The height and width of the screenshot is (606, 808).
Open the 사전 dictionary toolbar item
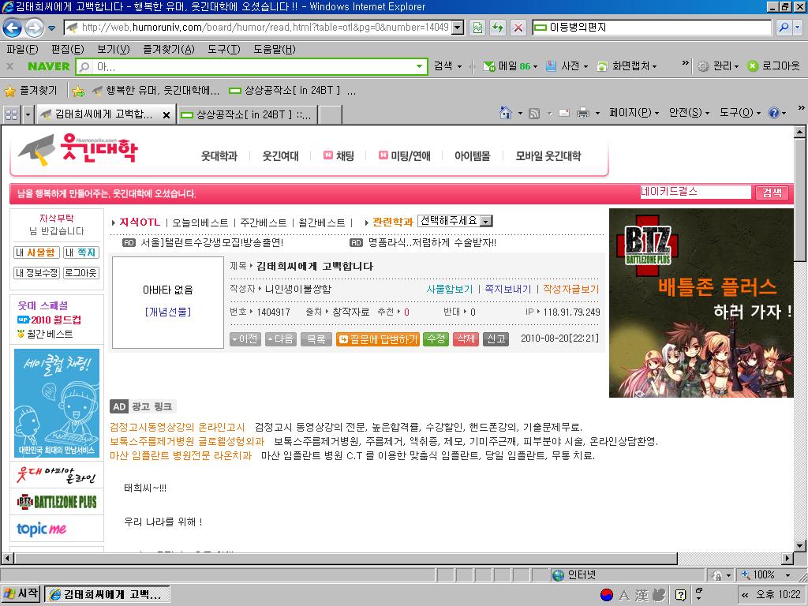(567, 66)
